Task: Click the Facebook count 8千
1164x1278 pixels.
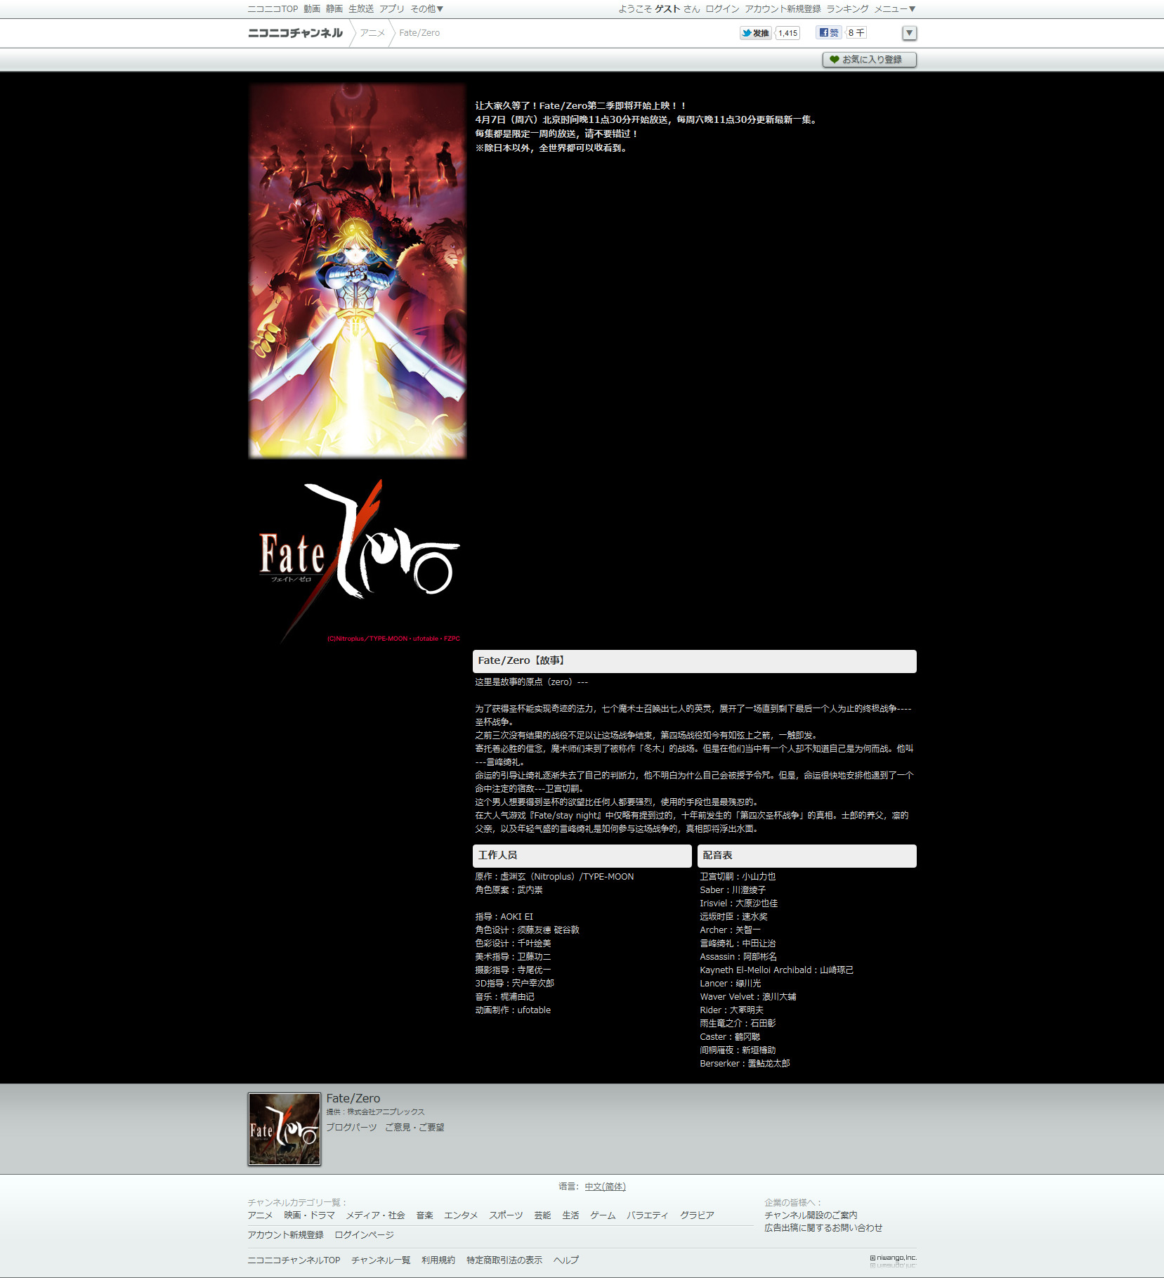Action: (856, 32)
